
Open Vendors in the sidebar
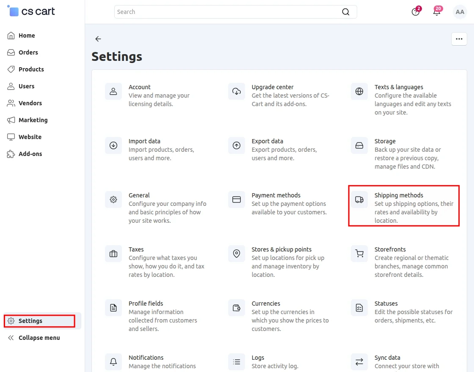pyautogui.click(x=42, y=103)
